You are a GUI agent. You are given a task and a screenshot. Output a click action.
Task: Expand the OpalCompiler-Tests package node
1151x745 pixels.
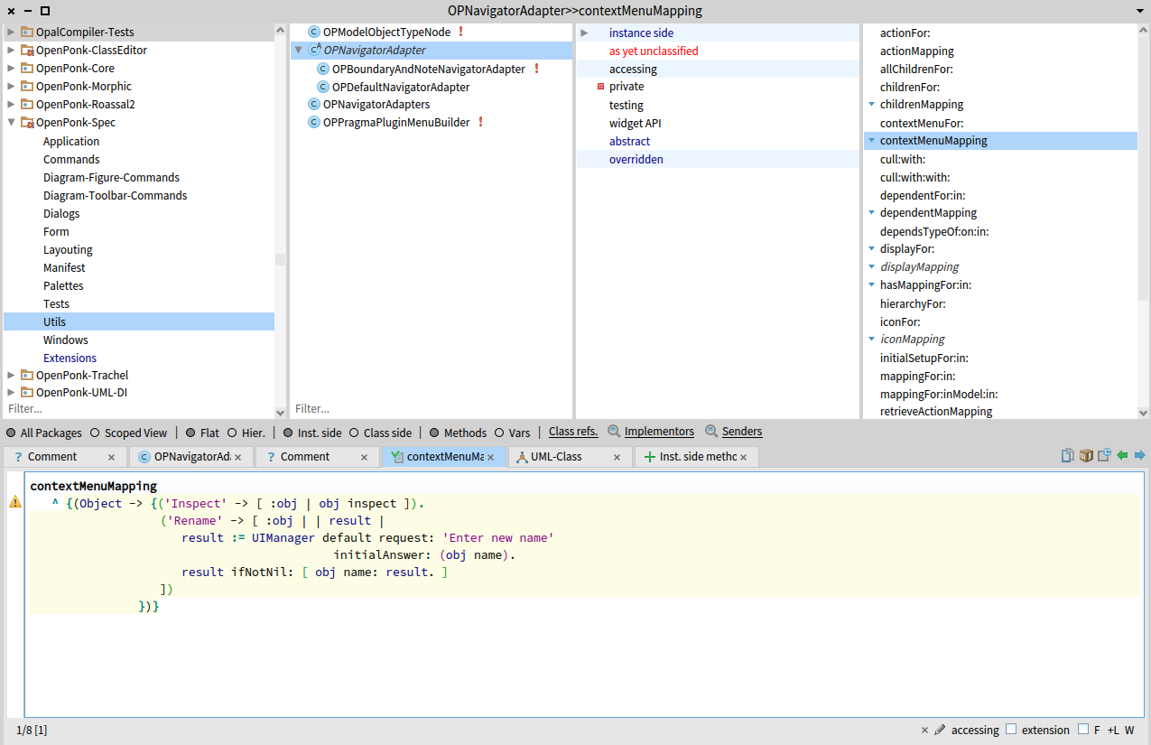(11, 33)
